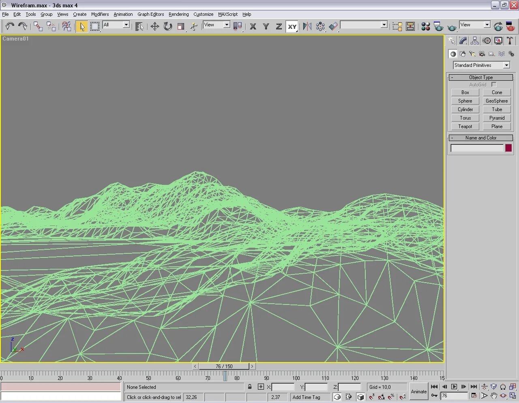
Task: Click the Mirror Selected Objects icon
Action: [307, 26]
